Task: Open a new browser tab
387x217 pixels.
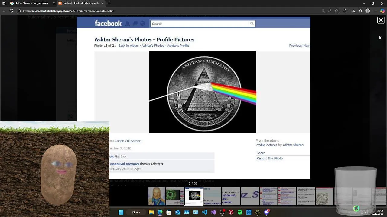Action: (x=109, y=3)
